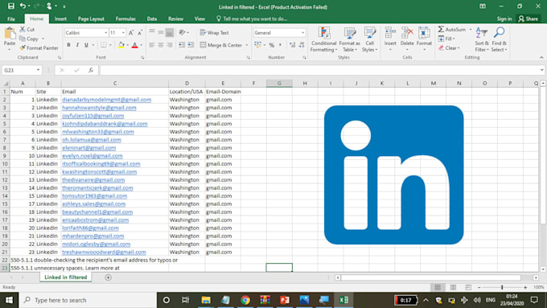The image size is (547, 308).
Task: Click the Insert Function fx icon
Action: [91, 70]
